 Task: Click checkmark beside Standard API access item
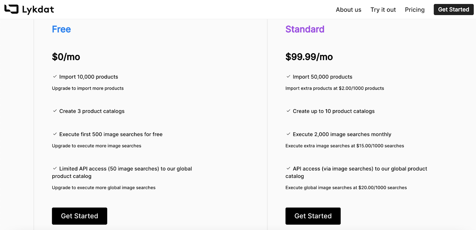click(288, 168)
